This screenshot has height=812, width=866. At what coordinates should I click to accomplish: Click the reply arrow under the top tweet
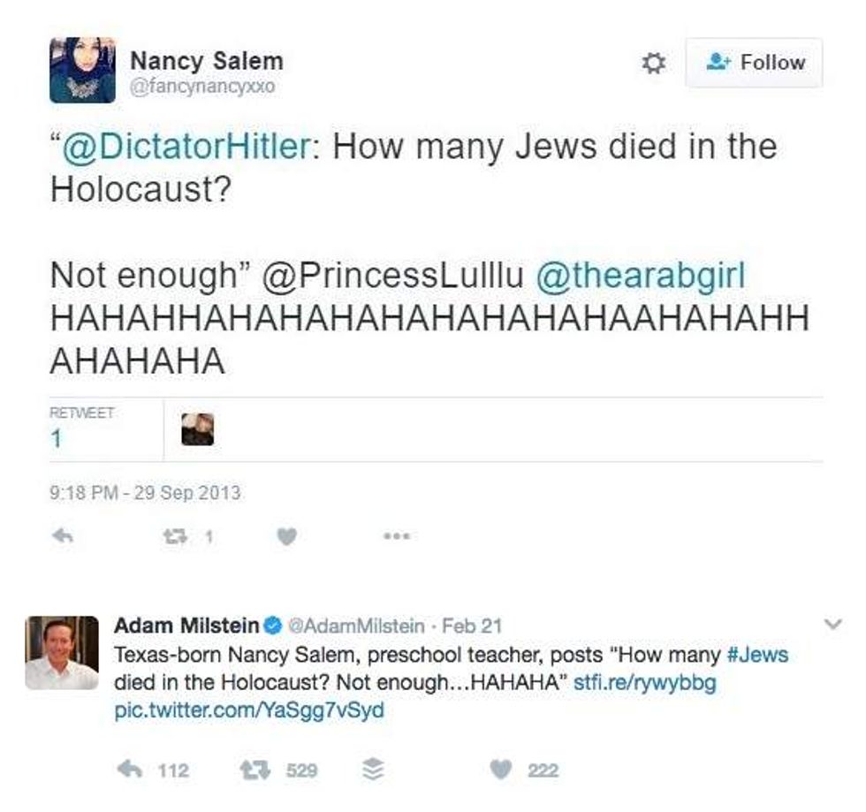[62, 535]
